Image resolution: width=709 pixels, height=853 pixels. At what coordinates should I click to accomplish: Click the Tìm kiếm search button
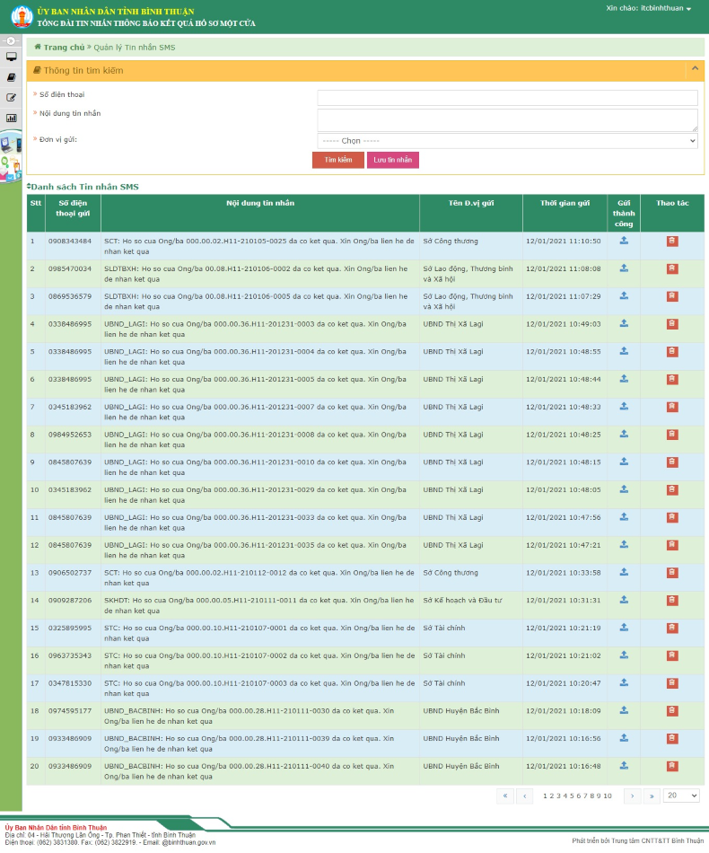tap(338, 160)
